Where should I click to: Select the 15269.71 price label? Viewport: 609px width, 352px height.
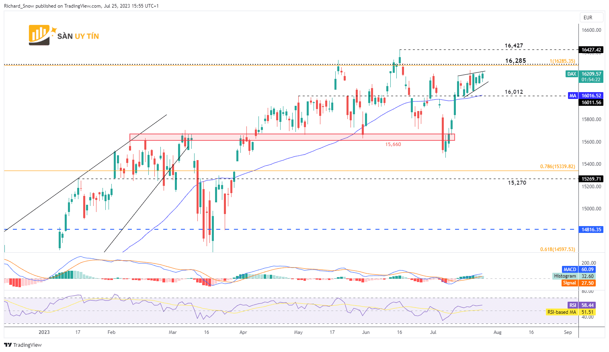[591, 179]
